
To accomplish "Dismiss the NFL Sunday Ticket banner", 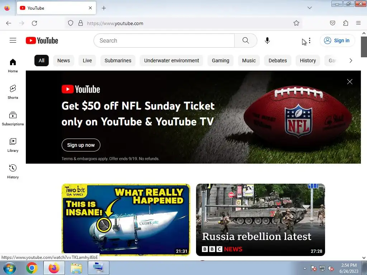I will coord(350,82).
